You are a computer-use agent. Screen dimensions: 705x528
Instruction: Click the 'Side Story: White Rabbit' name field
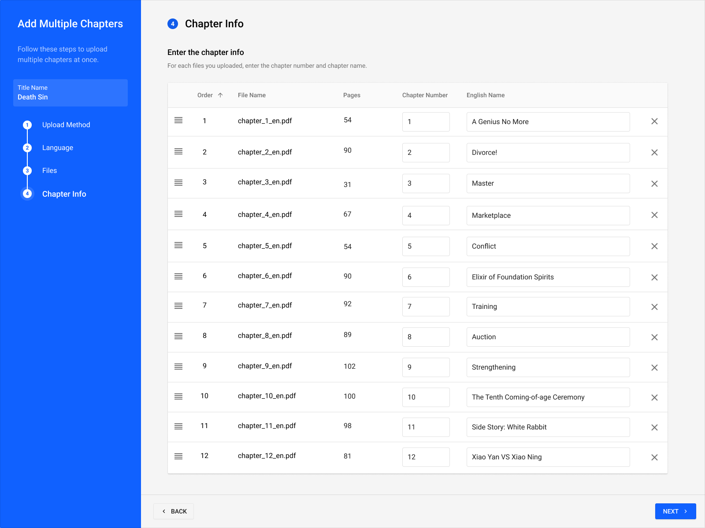(x=548, y=427)
